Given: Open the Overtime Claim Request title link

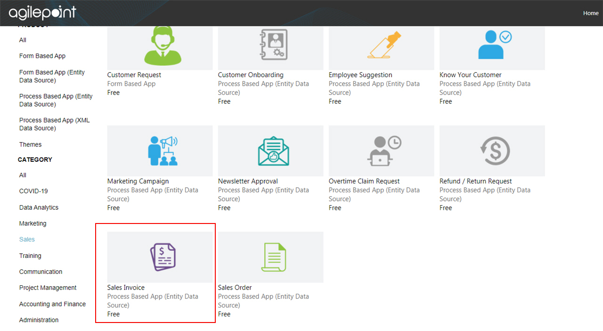Looking at the screenshot, I should click(364, 182).
